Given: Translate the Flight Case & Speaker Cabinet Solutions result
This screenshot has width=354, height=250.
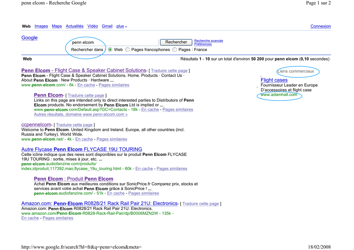Looking at the screenshot, I should click(169, 70).
